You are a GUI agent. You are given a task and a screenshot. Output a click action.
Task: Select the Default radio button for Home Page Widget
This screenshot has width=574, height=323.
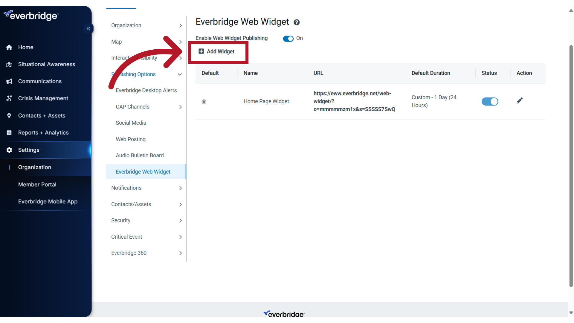click(204, 101)
